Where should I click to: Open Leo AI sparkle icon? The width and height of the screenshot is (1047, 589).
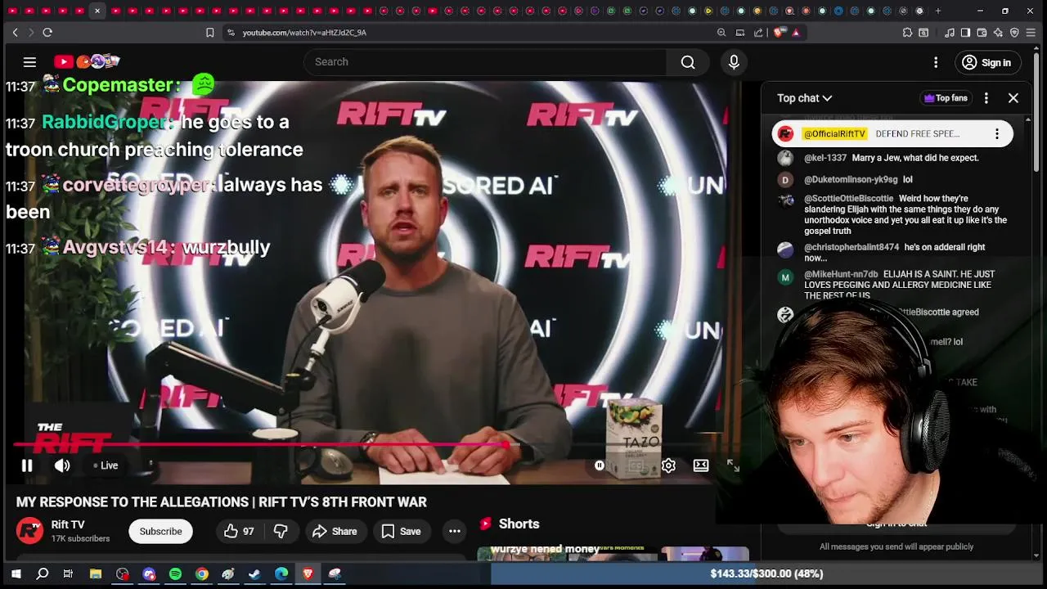(x=998, y=33)
